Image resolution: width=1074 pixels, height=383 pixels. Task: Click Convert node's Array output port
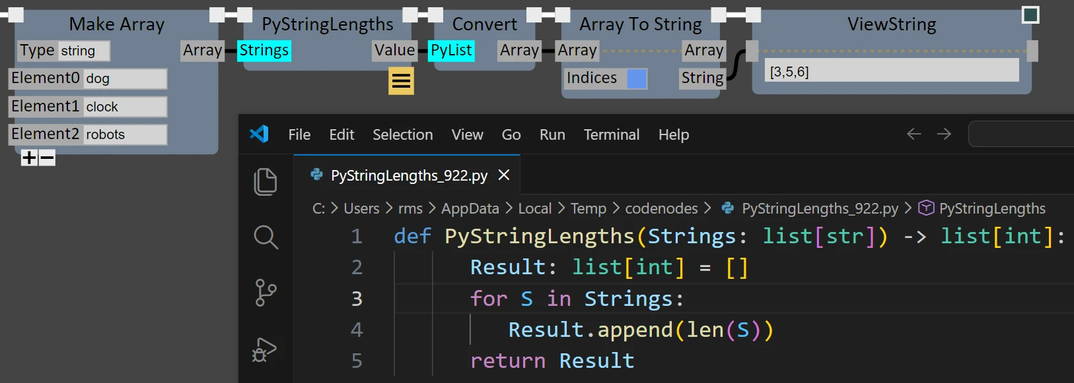(519, 51)
